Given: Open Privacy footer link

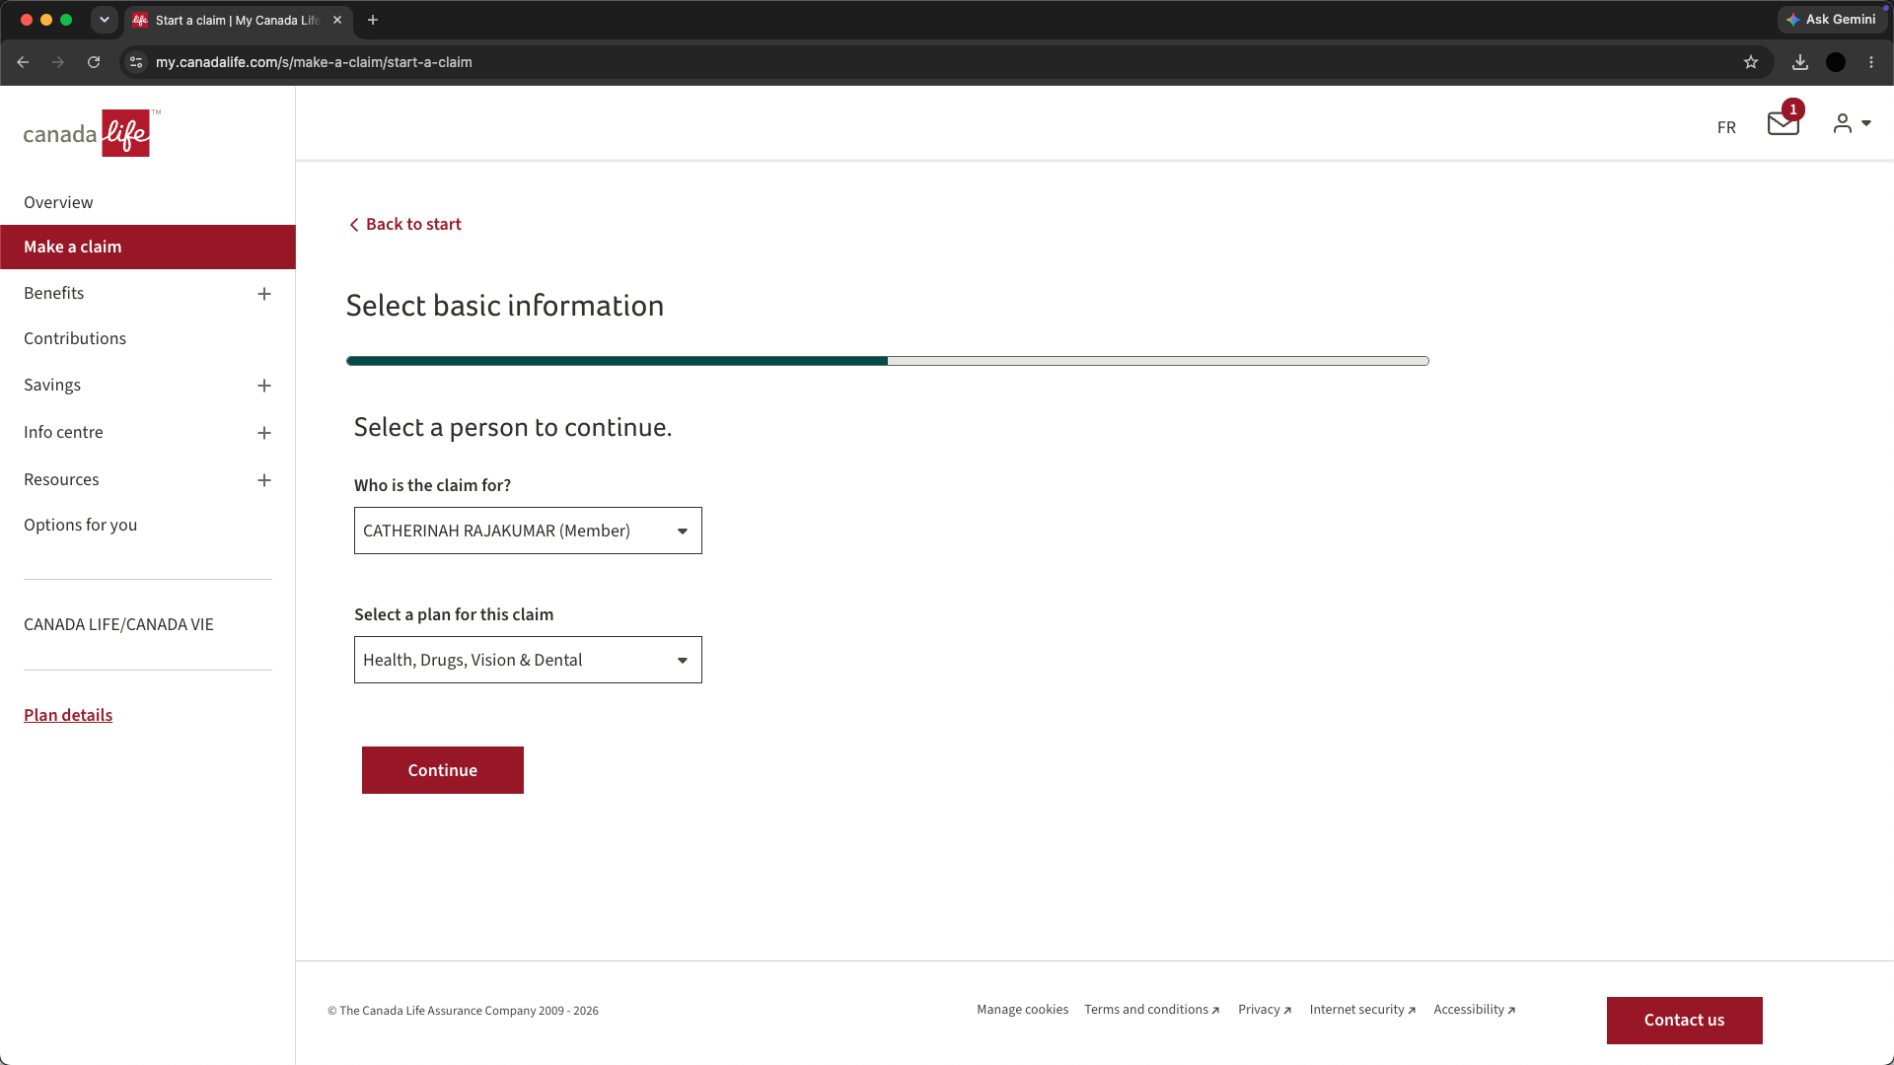Looking at the screenshot, I should pyautogui.click(x=1265, y=1009).
